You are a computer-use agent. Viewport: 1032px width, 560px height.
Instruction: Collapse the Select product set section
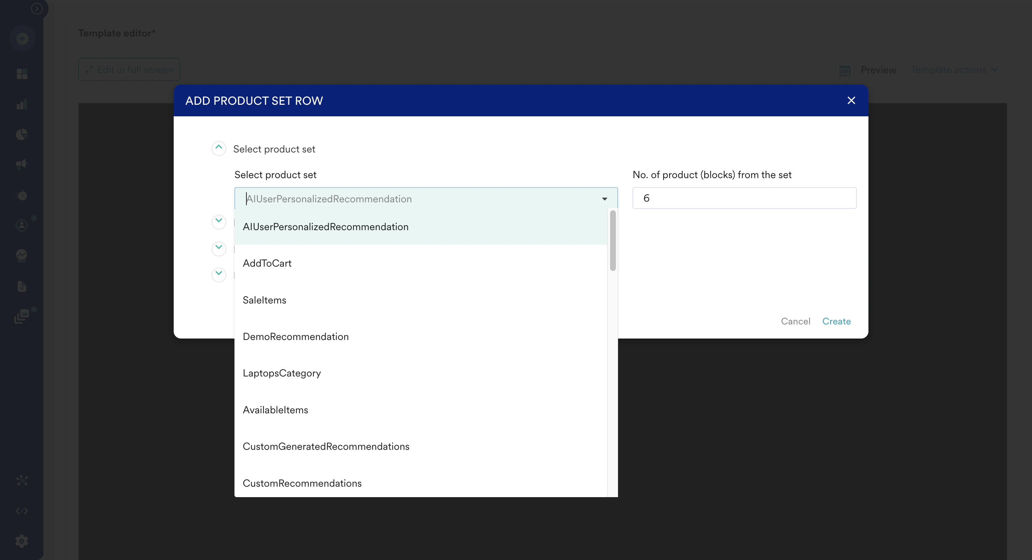219,148
